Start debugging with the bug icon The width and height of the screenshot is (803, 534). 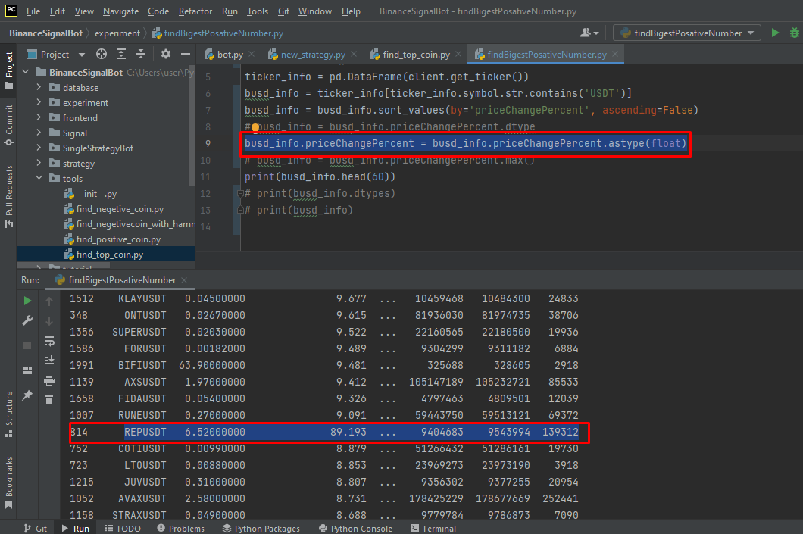795,33
